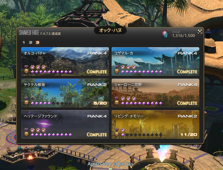This screenshot has width=223, height=170.
Task: Click the medal icon on ヤクテル樹海 card
Action: click(x=26, y=101)
